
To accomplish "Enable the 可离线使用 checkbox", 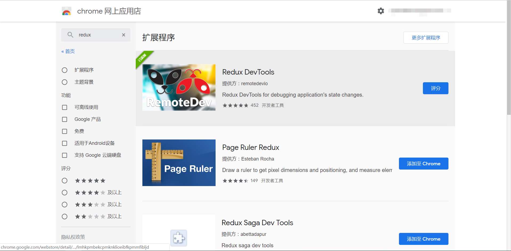I will coord(65,107).
